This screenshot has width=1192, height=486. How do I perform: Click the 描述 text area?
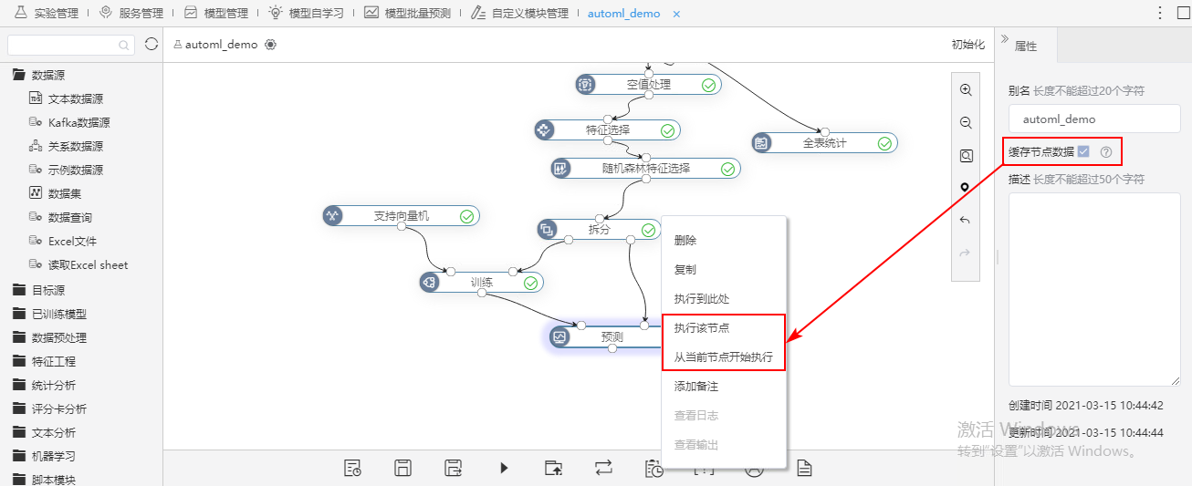1094,290
